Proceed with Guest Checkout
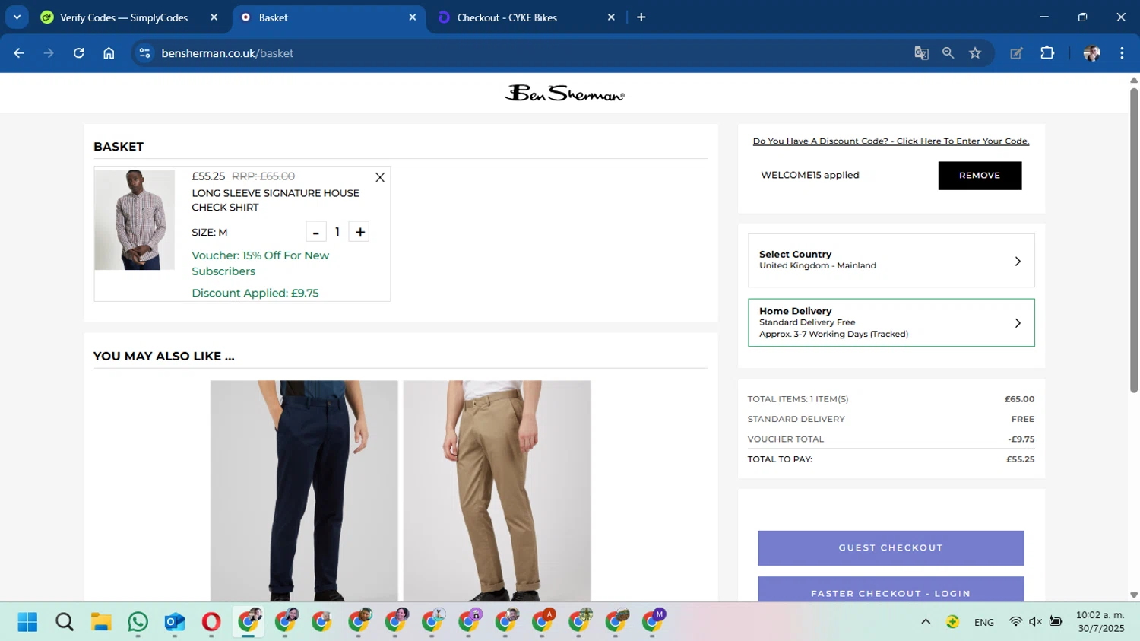 [x=891, y=547]
